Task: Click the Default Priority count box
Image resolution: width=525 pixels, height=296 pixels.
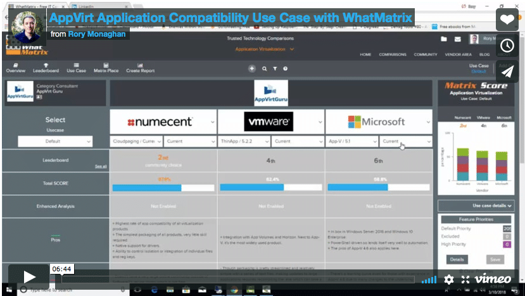Action: coord(507,228)
